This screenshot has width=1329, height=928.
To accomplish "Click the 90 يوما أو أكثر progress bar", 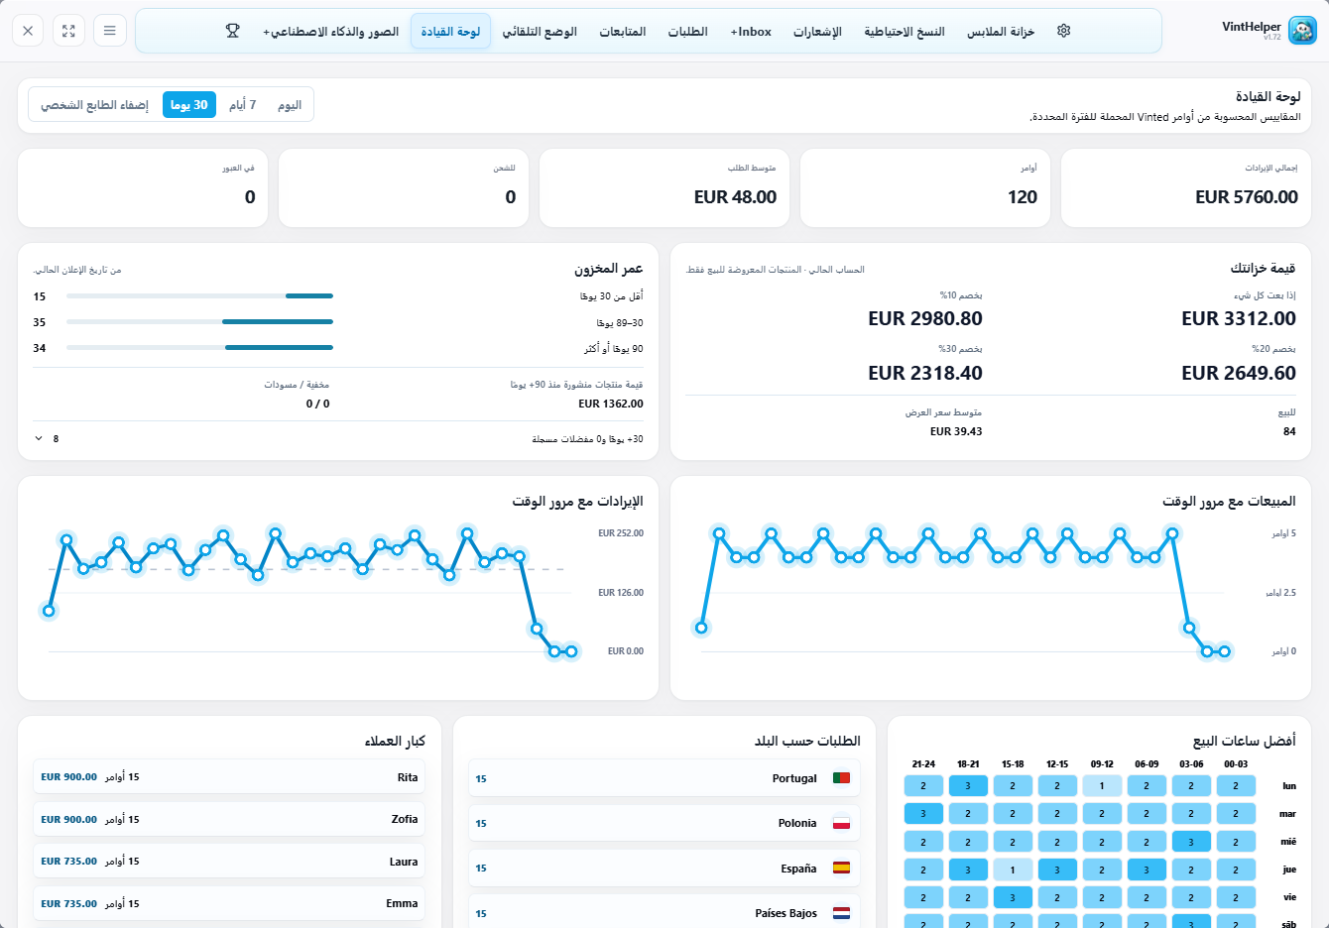I will 199,347.
